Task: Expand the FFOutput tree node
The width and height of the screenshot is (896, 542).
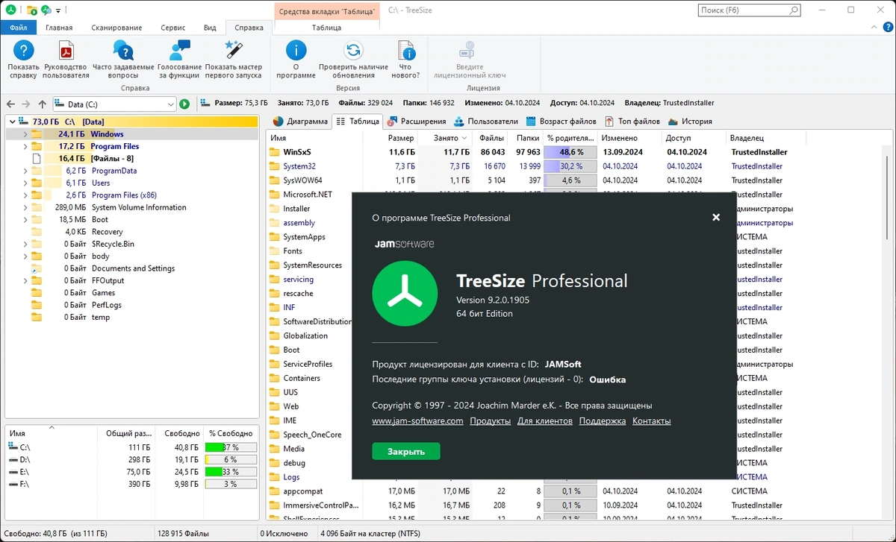Action: (25, 280)
